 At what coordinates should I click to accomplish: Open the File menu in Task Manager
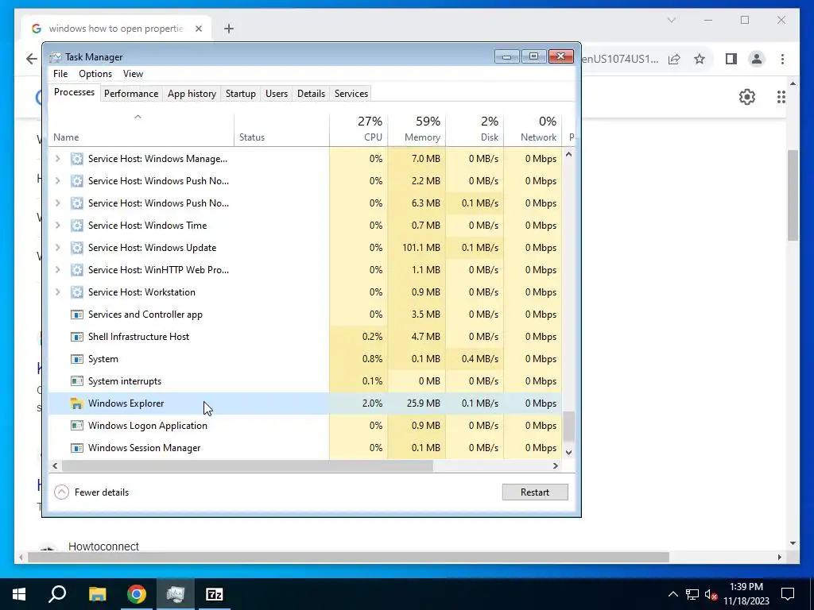(60, 74)
